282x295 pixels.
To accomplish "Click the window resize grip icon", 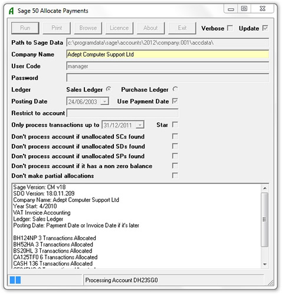I will click(271, 283).
